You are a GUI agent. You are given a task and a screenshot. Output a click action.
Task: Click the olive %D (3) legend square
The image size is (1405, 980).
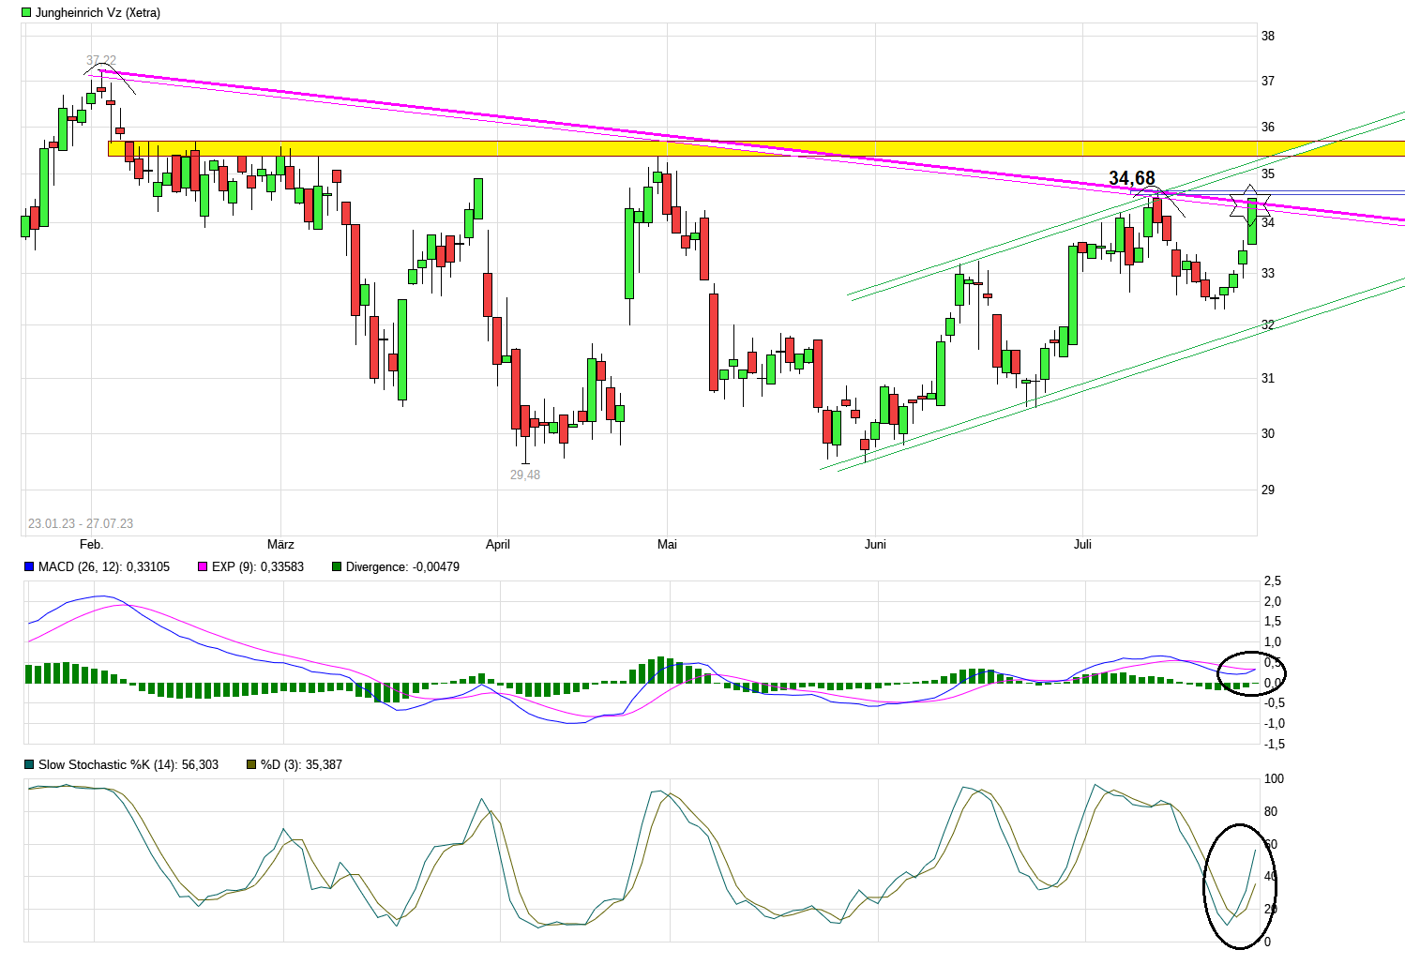251,764
